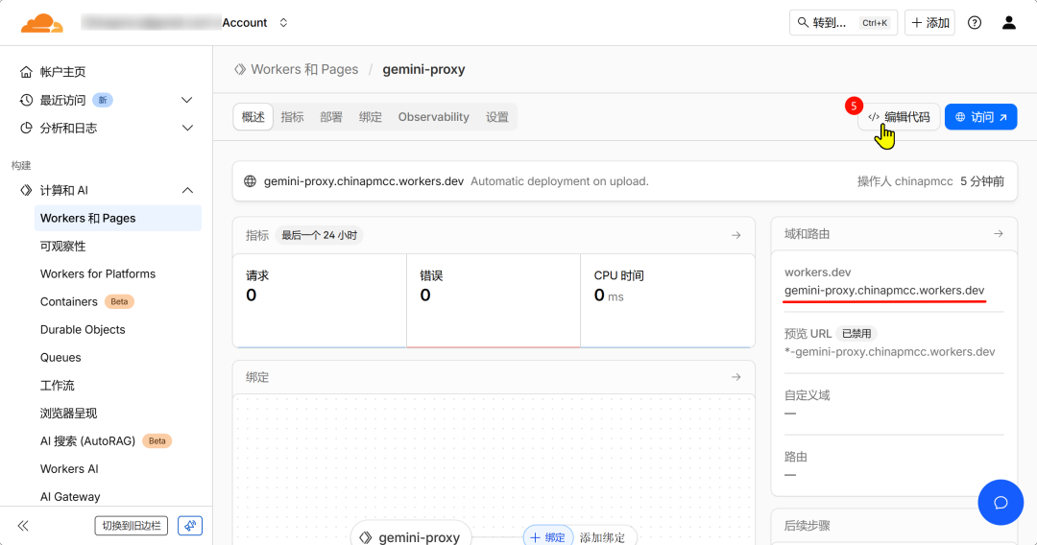The width and height of the screenshot is (1037, 545).
Task: Expand the 最近访问 section
Action: [x=187, y=100]
